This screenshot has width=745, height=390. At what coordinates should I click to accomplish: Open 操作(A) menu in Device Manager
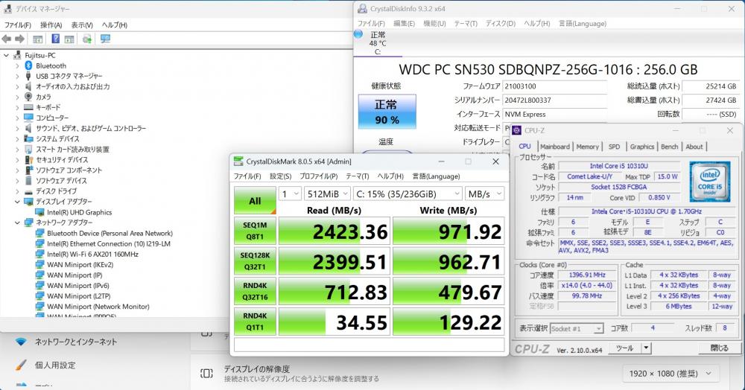[51, 25]
